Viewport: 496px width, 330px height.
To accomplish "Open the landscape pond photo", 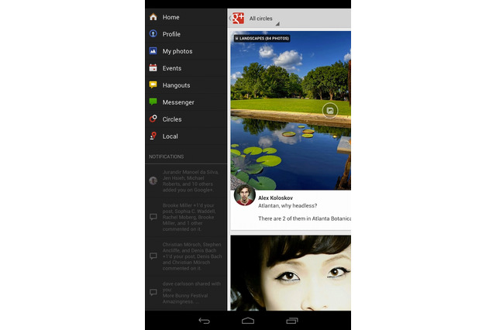I will 291,110.
